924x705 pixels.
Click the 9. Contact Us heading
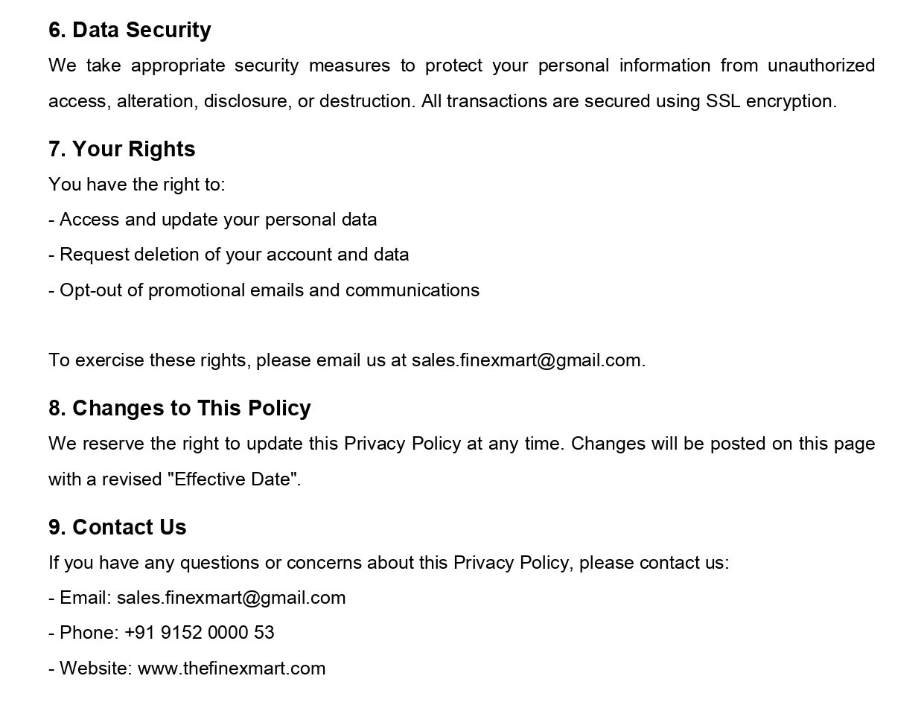tap(118, 527)
